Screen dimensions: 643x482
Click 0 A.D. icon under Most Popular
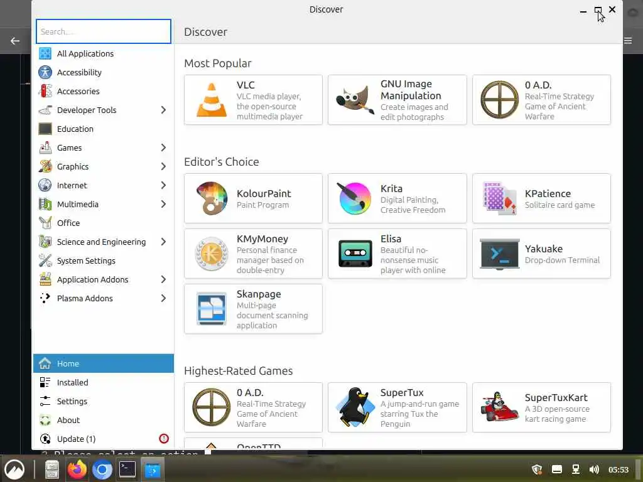[499, 100]
